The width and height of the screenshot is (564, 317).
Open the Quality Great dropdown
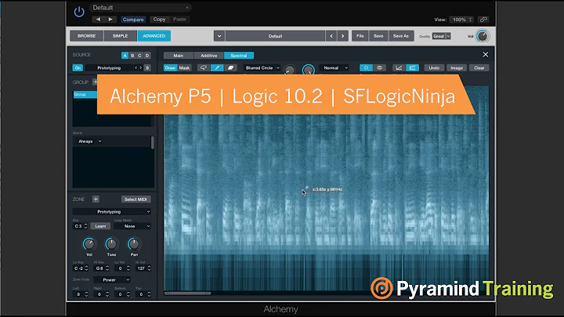(441, 36)
